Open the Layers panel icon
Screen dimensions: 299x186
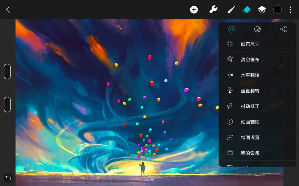tap(262, 10)
